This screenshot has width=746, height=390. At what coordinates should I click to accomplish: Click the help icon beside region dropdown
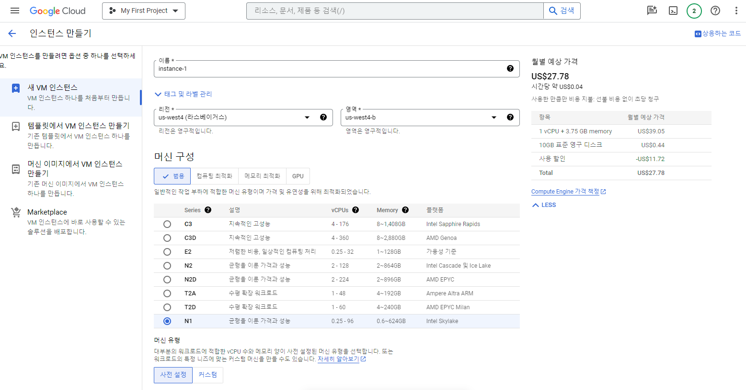tap(323, 117)
